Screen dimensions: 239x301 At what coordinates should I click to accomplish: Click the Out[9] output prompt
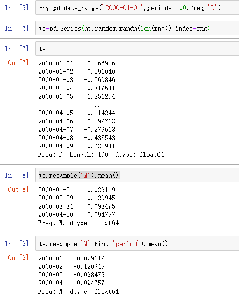pyautogui.click(x=20, y=258)
